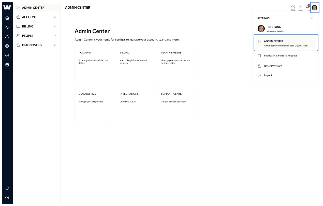Image resolution: width=323 pixels, height=206 pixels.
Task: Click the Diagnostics triangle icon in sidebar
Action: click(x=18, y=45)
